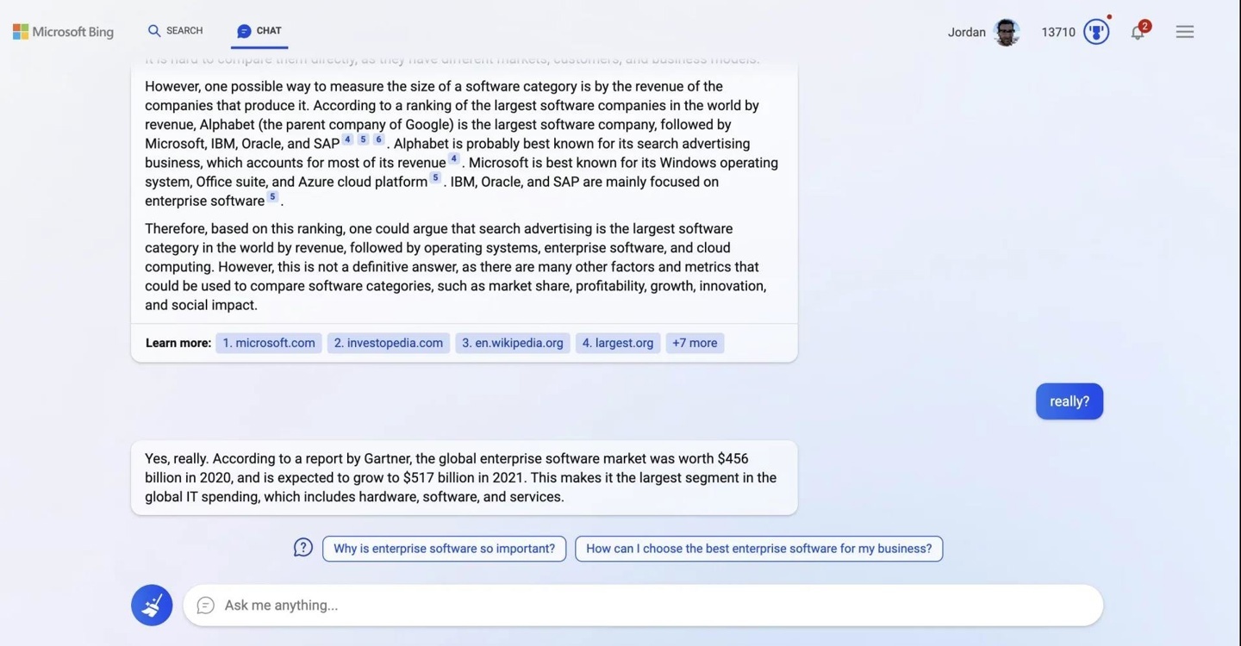Click suggestion Why is enterprise software so important
Image resolution: width=1241 pixels, height=646 pixels.
444,549
